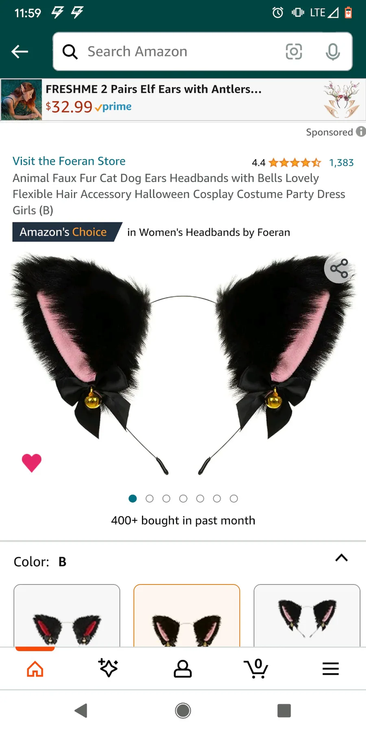The image size is (366, 732).
Task: Tap the pink heart wishlist icon
Action: coord(32,463)
